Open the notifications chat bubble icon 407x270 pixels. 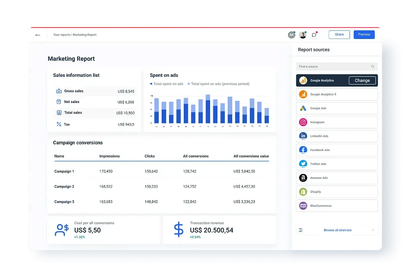click(314, 34)
